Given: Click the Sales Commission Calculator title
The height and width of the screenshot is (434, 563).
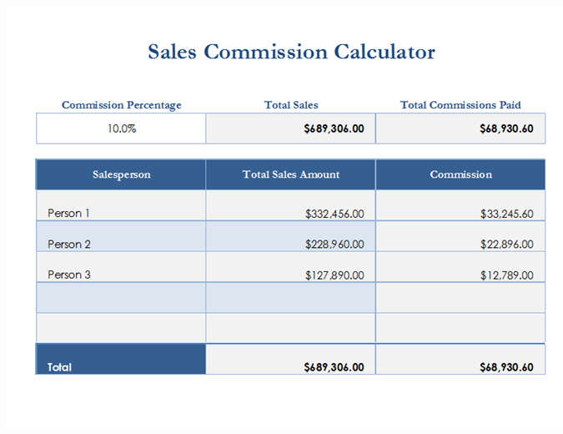Looking at the screenshot, I should pos(291,52).
